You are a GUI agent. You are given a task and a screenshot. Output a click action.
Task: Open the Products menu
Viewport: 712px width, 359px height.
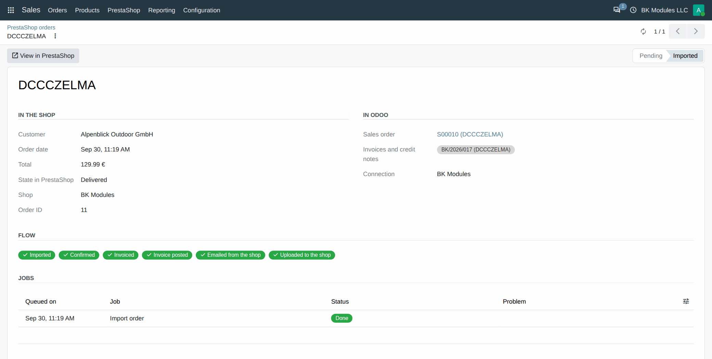(x=87, y=10)
